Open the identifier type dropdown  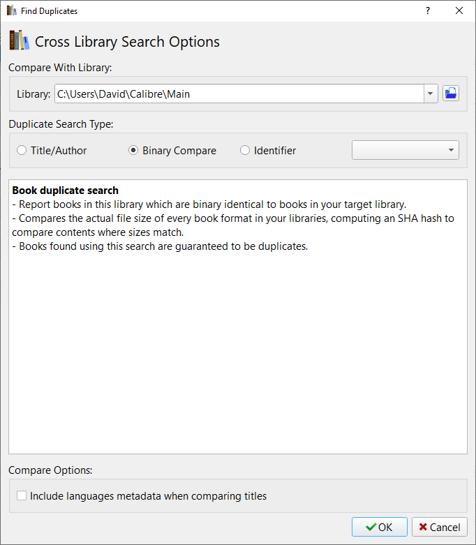coord(405,150)
